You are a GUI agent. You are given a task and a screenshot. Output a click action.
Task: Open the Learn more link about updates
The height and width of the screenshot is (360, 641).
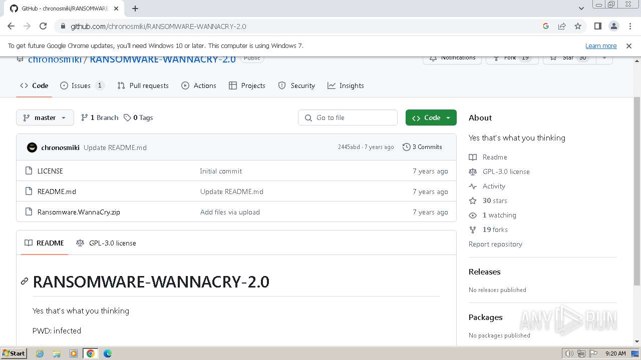[601, 45]
